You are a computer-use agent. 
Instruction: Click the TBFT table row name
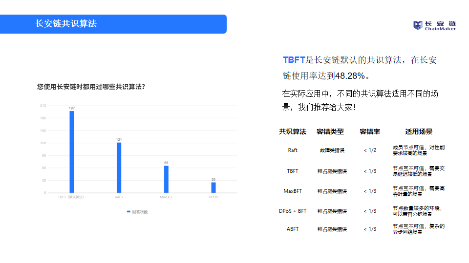click(x=293, y=171)
